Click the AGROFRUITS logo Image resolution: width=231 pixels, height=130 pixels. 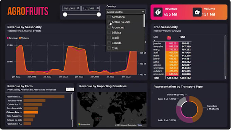(x=28, y=11)
